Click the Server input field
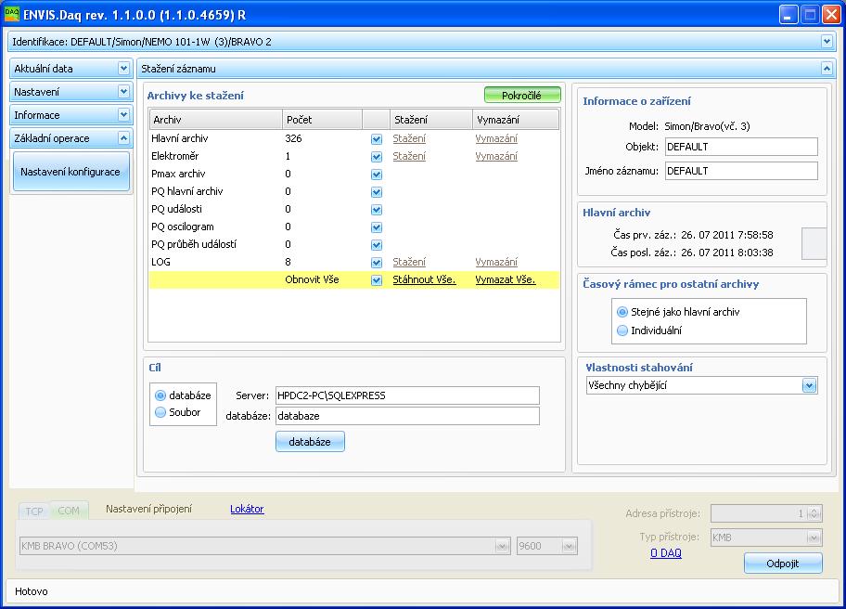Viewport: 846px width, 609px height. click(407, 395)
